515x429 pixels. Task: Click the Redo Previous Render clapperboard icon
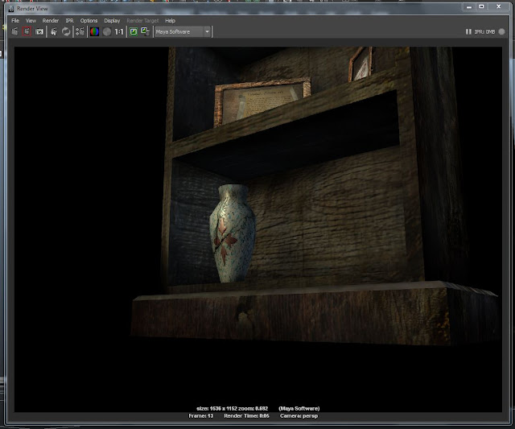14,32
